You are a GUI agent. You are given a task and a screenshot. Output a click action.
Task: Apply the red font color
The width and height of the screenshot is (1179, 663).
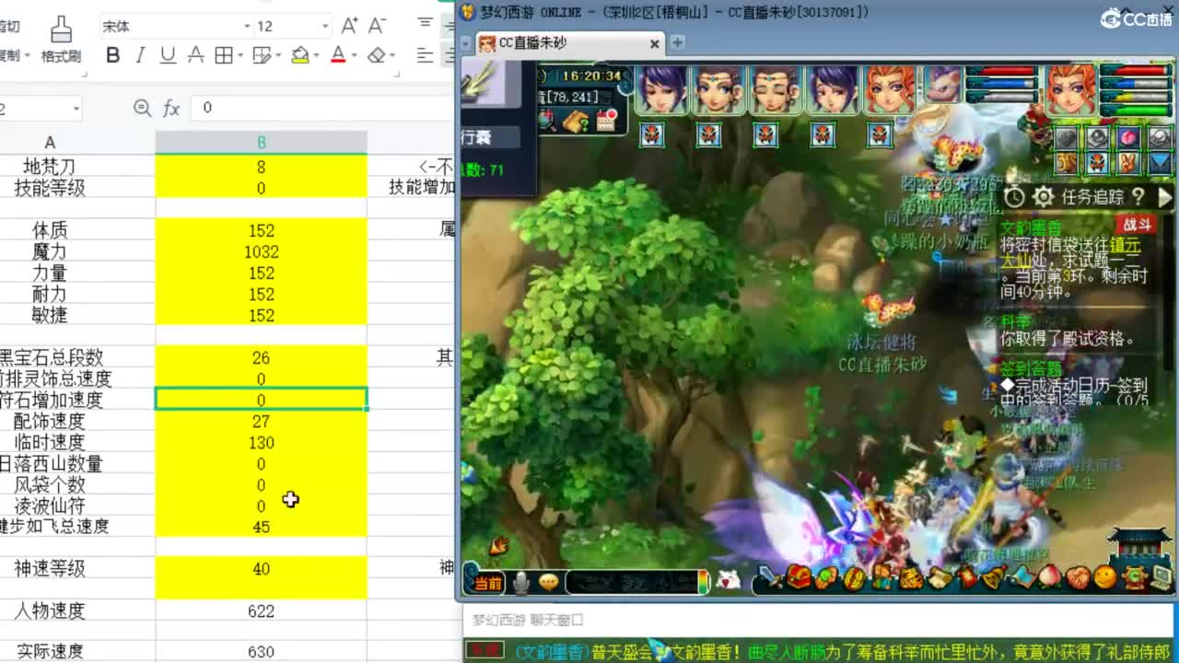[x=338, y=56]
